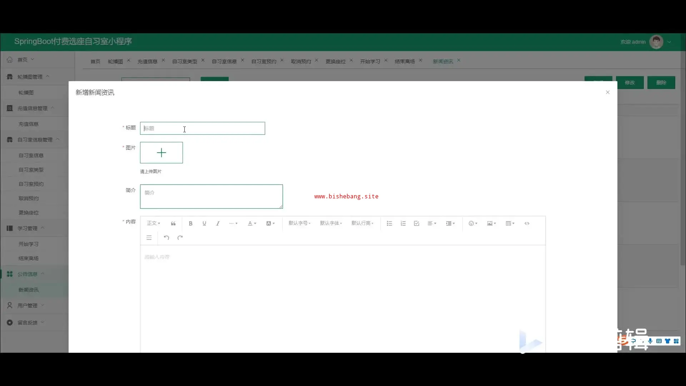
Task: Click the redo arrow in editor
Action: click(180, 238)
